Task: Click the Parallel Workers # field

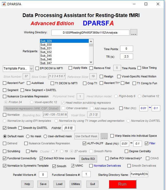Action: click(43, 175)
